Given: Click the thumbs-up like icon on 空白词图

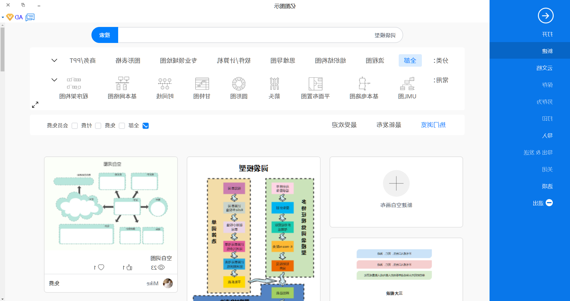Looking at the screenshot, I should tap(129, 267).
